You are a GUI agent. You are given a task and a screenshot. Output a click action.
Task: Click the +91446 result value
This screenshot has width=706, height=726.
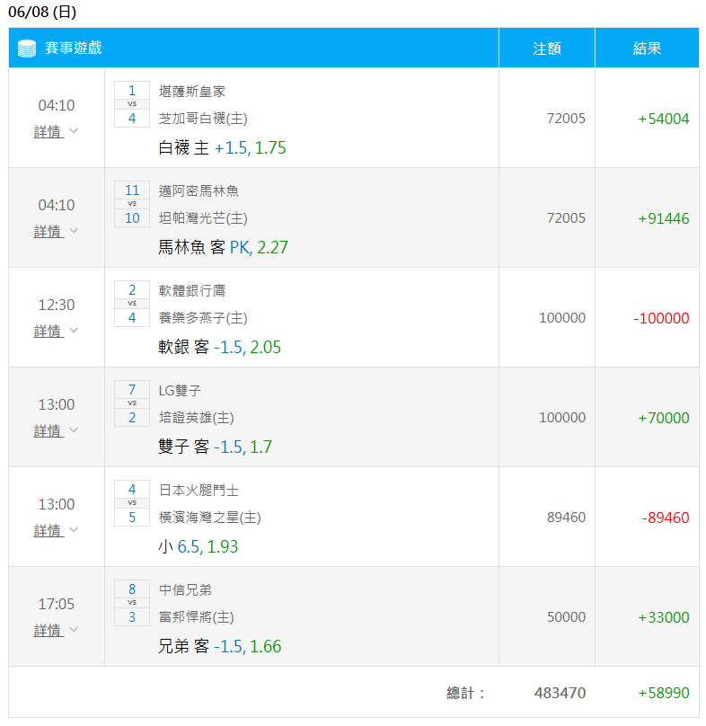click(664, 218)
